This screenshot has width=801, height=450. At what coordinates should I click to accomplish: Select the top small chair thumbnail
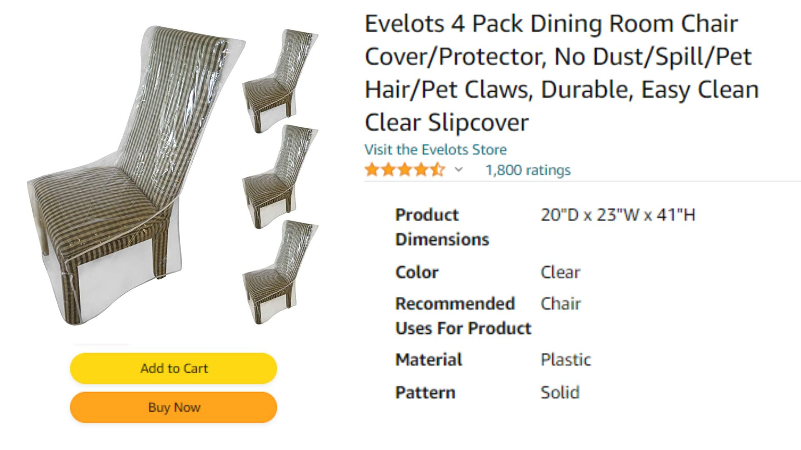point(280,81)
